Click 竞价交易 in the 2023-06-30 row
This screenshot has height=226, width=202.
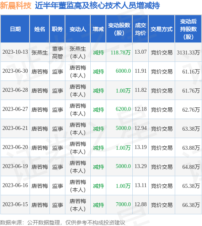tap(162, 72)
